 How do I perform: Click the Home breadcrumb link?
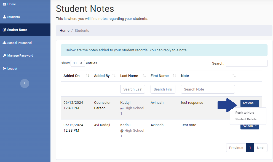pyautogui.click(x=65, y=30)
